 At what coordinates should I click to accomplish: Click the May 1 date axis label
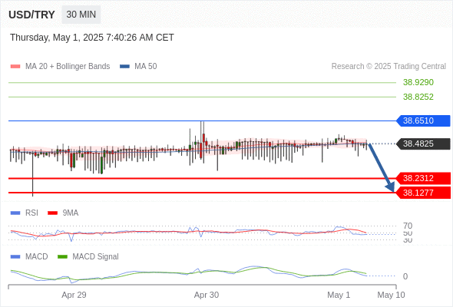coord(339,295)
